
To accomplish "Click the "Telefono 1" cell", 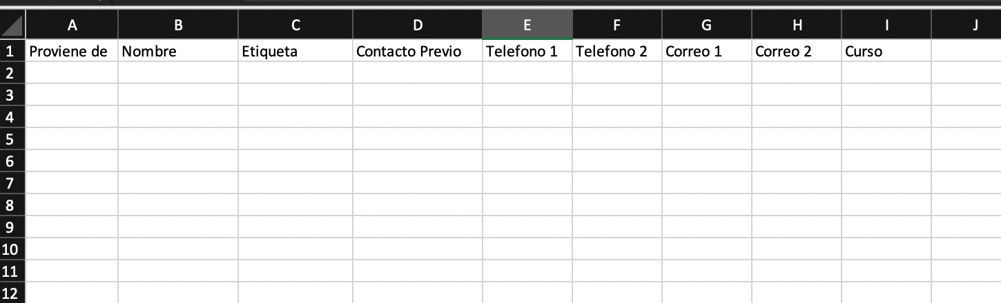I will pyautogui.click(x=527, y=51).
